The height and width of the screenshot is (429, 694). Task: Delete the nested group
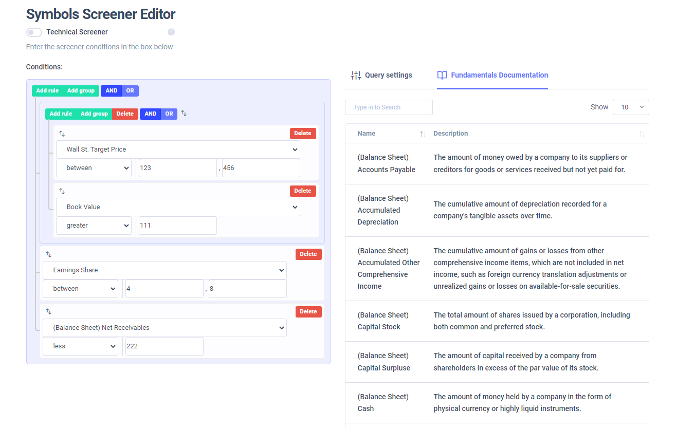(x=125, y=114)
